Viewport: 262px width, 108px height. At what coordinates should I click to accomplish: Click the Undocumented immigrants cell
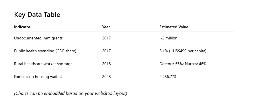(38, 38)
